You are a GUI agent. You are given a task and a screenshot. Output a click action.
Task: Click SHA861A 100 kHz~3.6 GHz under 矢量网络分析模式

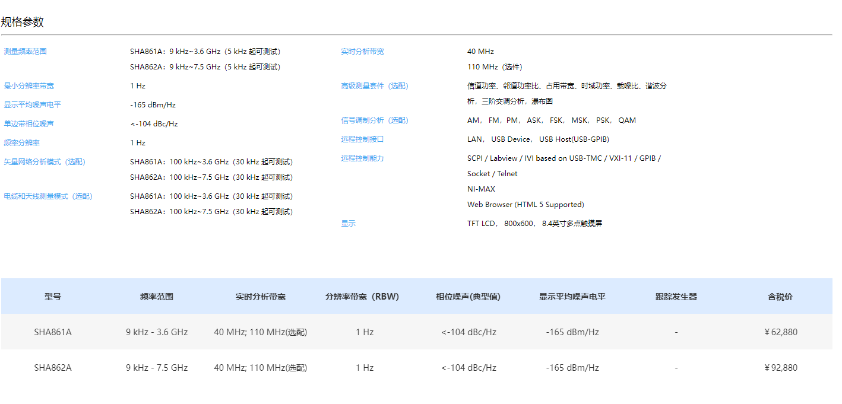point(211,162)
